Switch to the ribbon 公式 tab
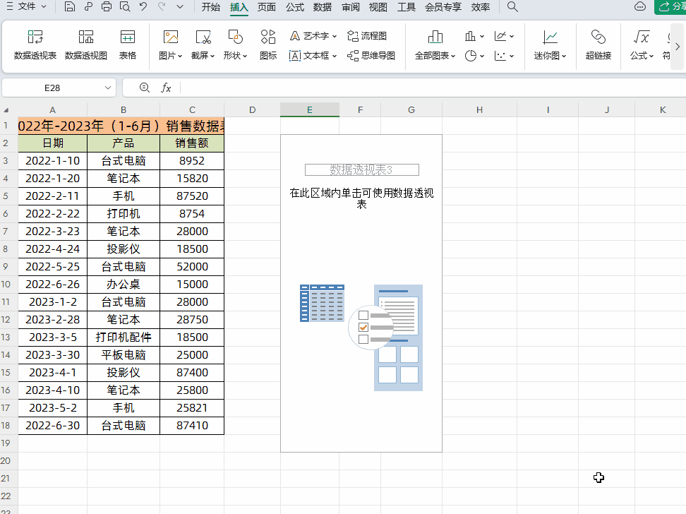Viewport: 686px width, 514px height. pyautogui.click(x=295, y=7)
